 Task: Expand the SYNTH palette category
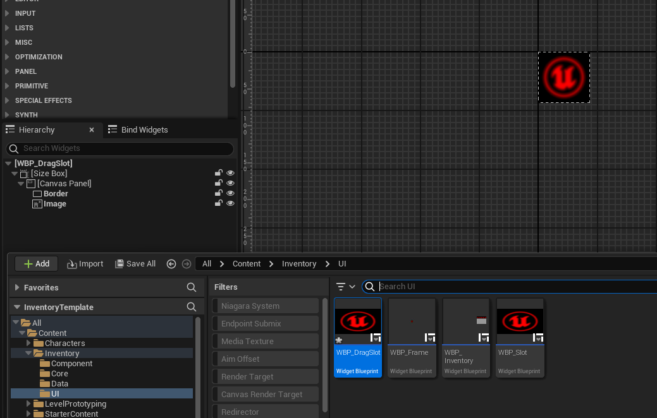point(7,115)
